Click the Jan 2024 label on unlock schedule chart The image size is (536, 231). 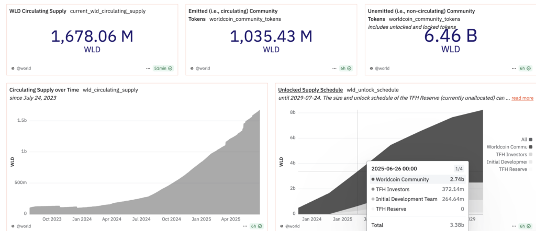(x=311, y=219)
